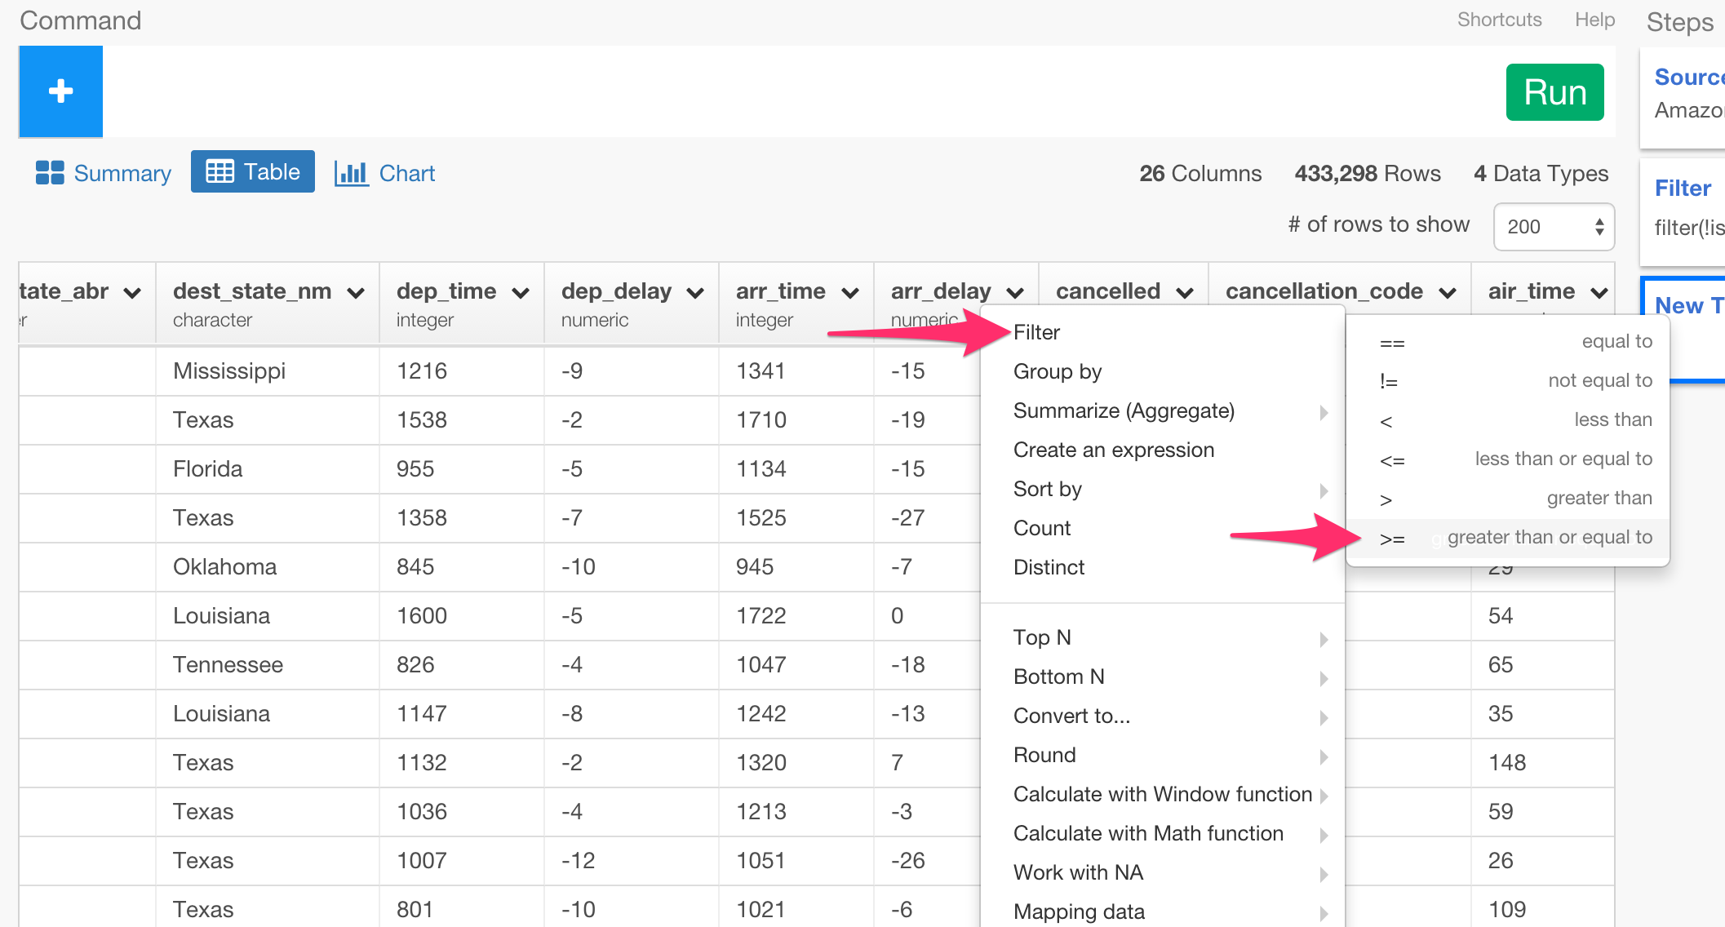Open the Shortcuts link

pos(1499,20)
